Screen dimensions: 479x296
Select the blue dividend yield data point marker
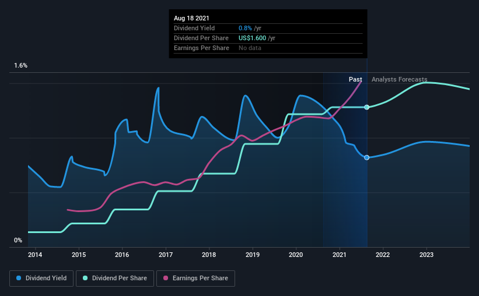pyautogui.click(x=366, y=157)
